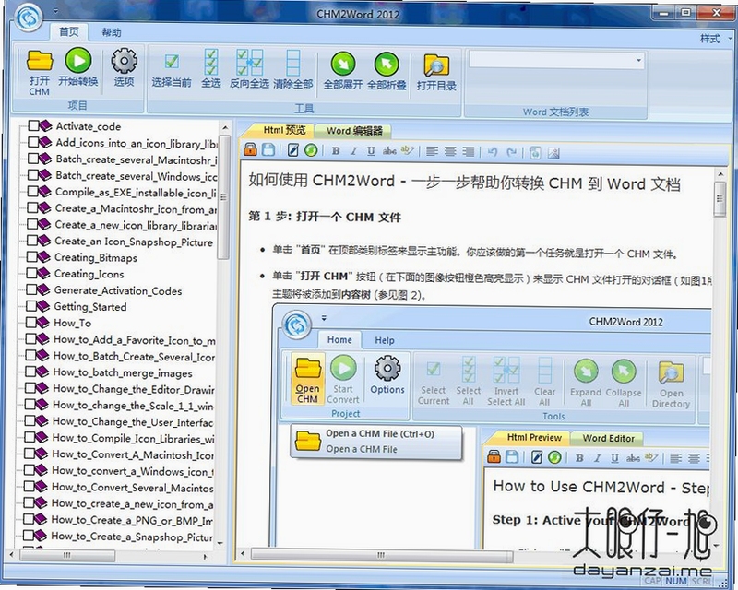The height and width of the screenshot is (590, 738).
Task: Check the How_to_batch_merge_images checkbox
Action: 30,372
